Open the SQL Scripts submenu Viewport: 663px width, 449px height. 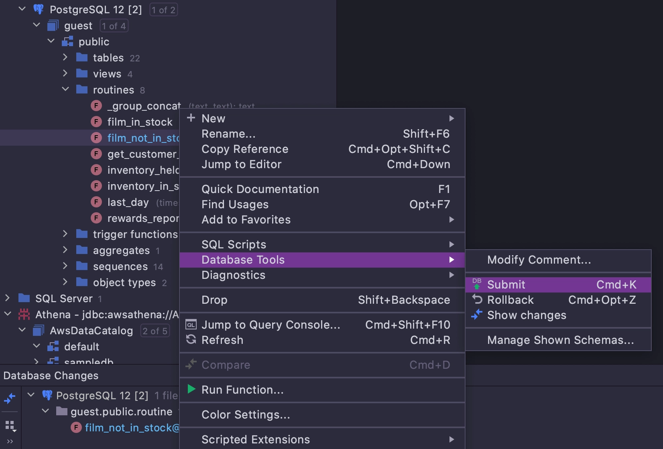coord(322,244)
